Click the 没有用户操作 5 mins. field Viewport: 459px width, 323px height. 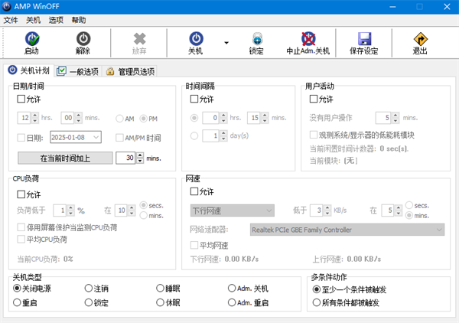pyautogui.click(x=383, y=118)
